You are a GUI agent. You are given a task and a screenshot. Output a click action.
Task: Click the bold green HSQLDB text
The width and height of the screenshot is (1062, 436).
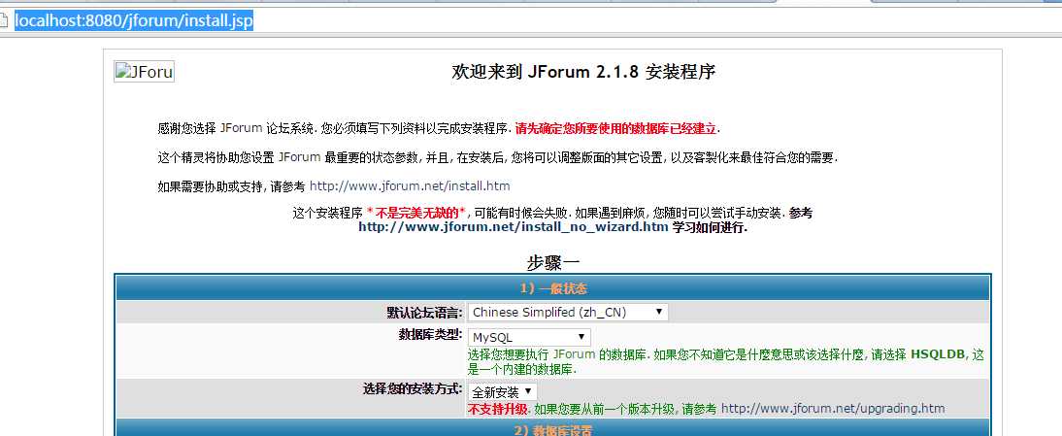tap(938, 353)
